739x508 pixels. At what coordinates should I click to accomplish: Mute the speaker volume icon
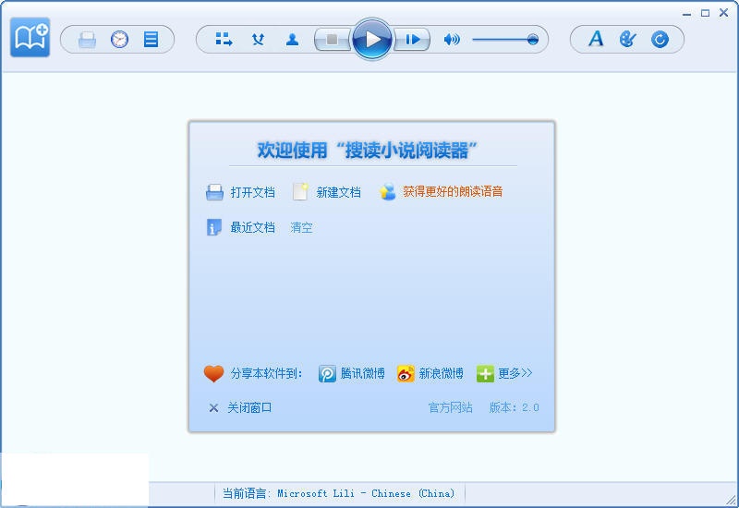[x=452, y=39]
